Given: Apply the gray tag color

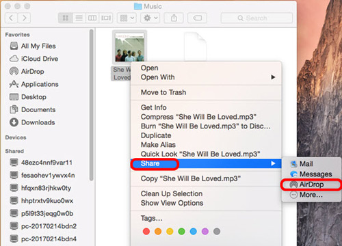Looking at the screenshot, I should pyautogui.click(x=217, y=232).
